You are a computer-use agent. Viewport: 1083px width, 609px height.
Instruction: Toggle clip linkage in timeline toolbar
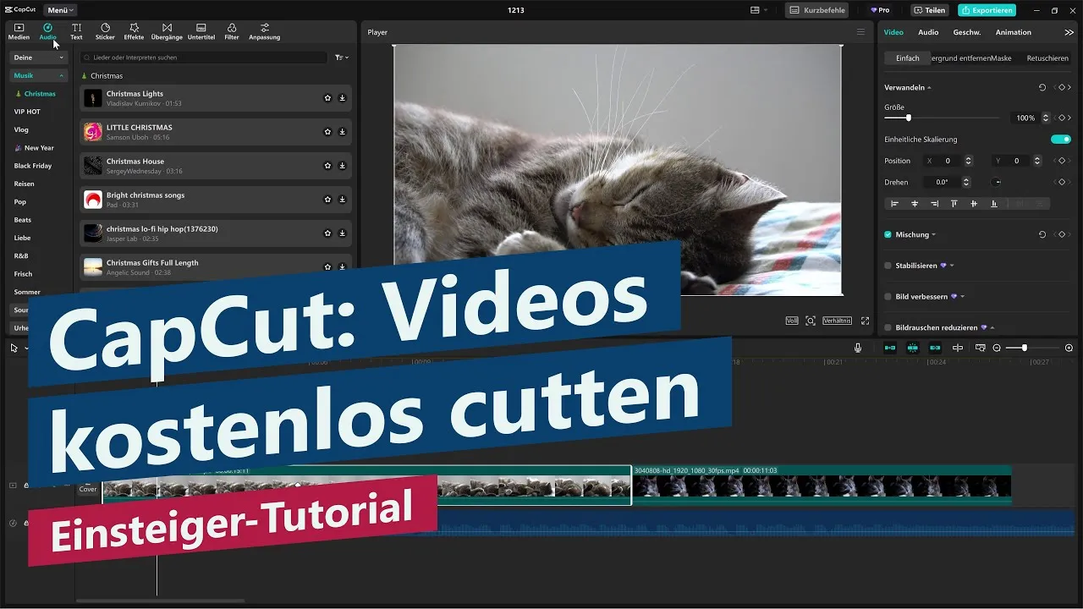935,348
